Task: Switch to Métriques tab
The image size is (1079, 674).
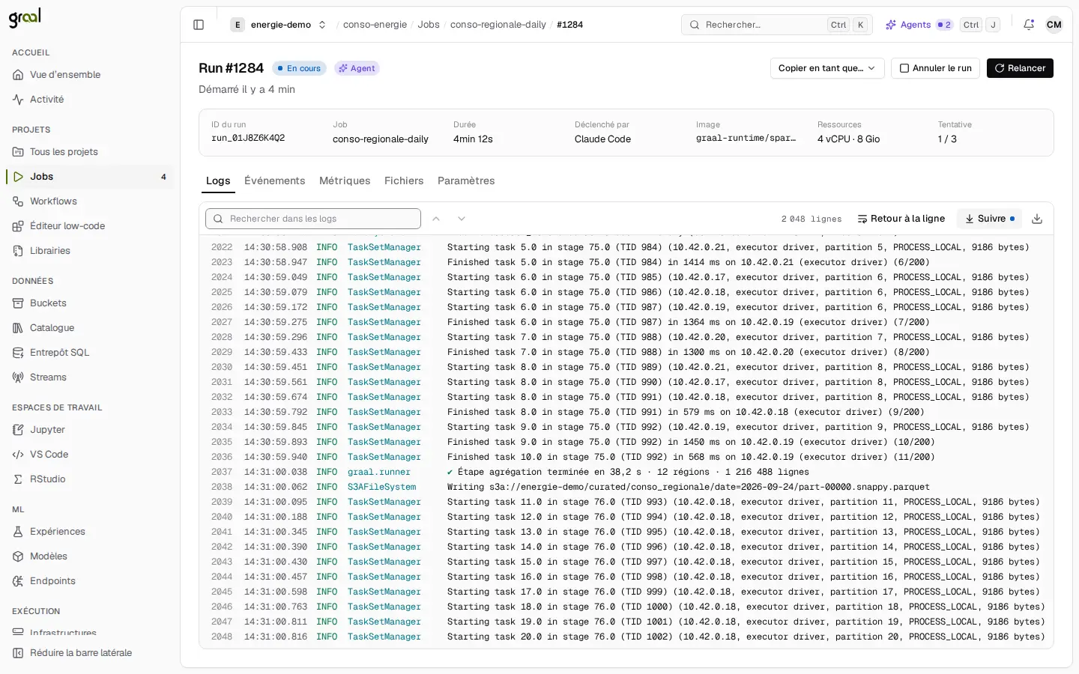Action: point(345,181)
